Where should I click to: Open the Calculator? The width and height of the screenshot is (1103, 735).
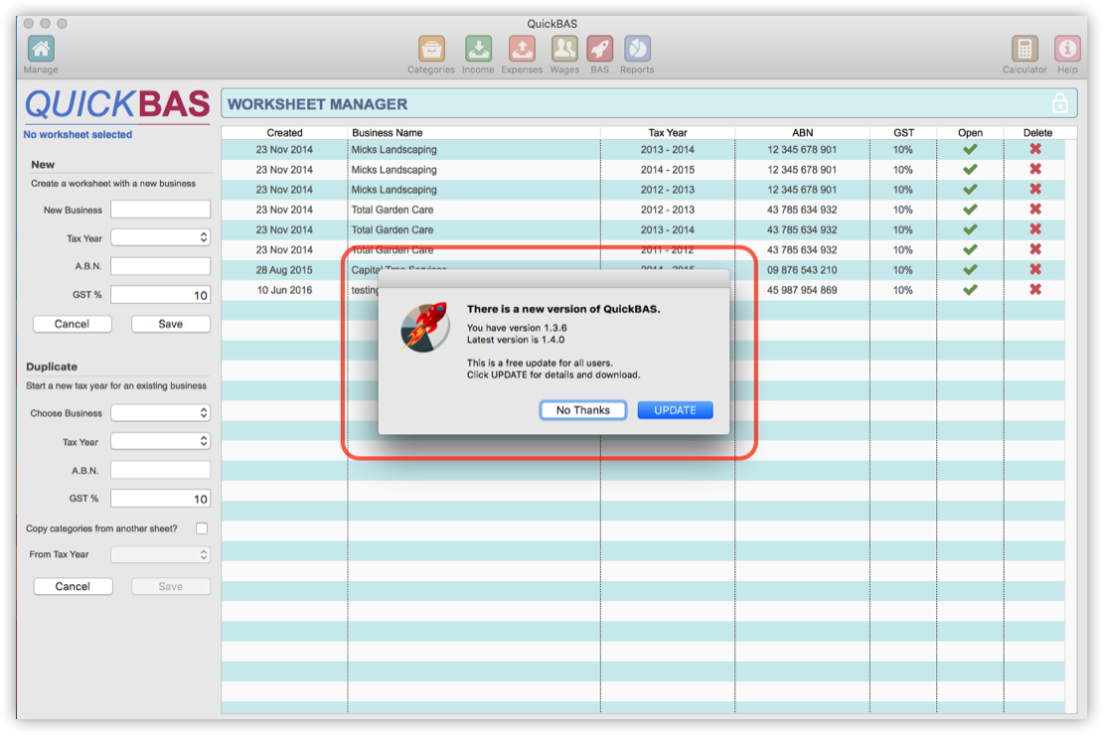(x=1024, y=50)
